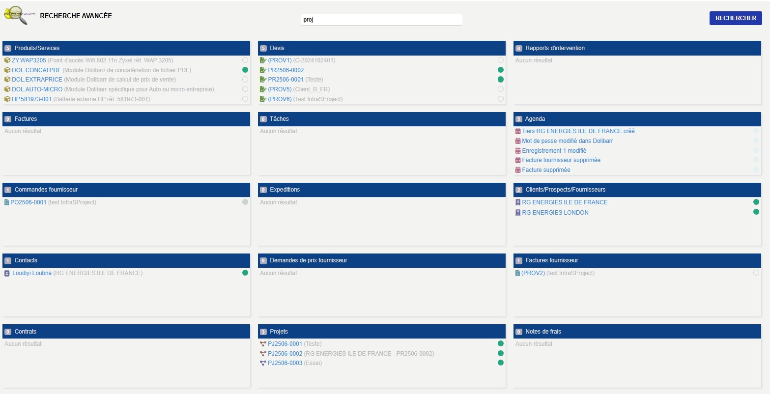Image resolution: width=770 pixels, height=394 pixels.
Task: Open draft quote (PROV1)
Action: coord(280,60)
